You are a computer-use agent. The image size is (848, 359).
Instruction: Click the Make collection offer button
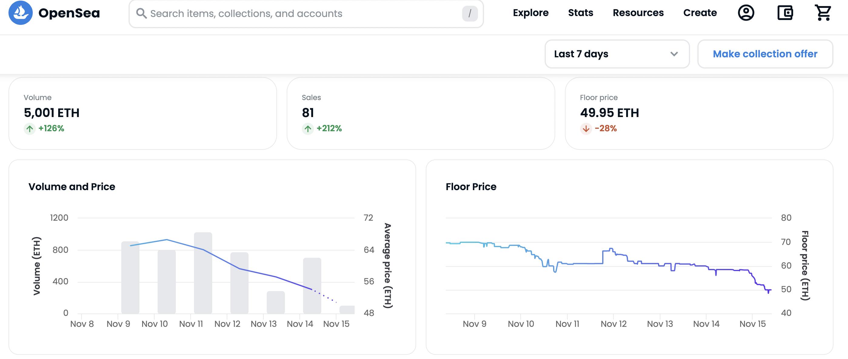tap(765, 54)
